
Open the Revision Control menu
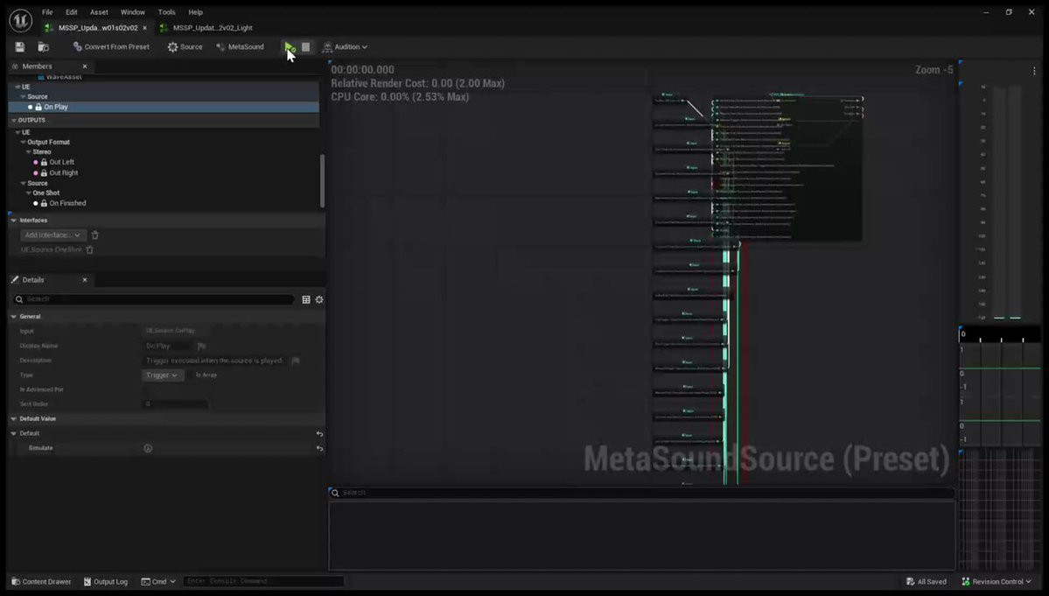(997, 581)
